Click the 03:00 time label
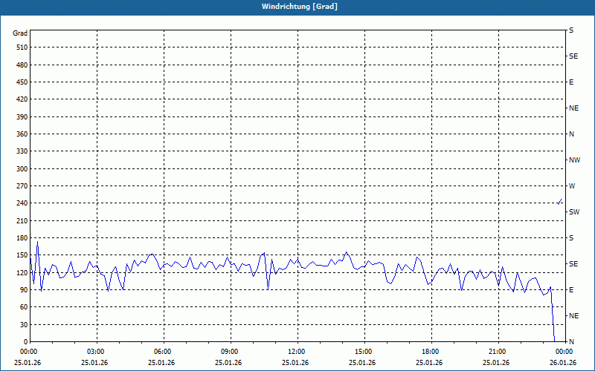Screen dimensions: 595x371 pyautogui.click(x=97, y=352)
